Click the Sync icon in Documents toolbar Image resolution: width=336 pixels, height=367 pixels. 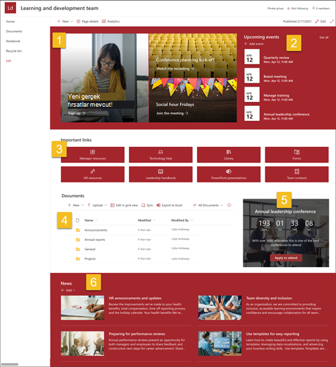point(143,205)
